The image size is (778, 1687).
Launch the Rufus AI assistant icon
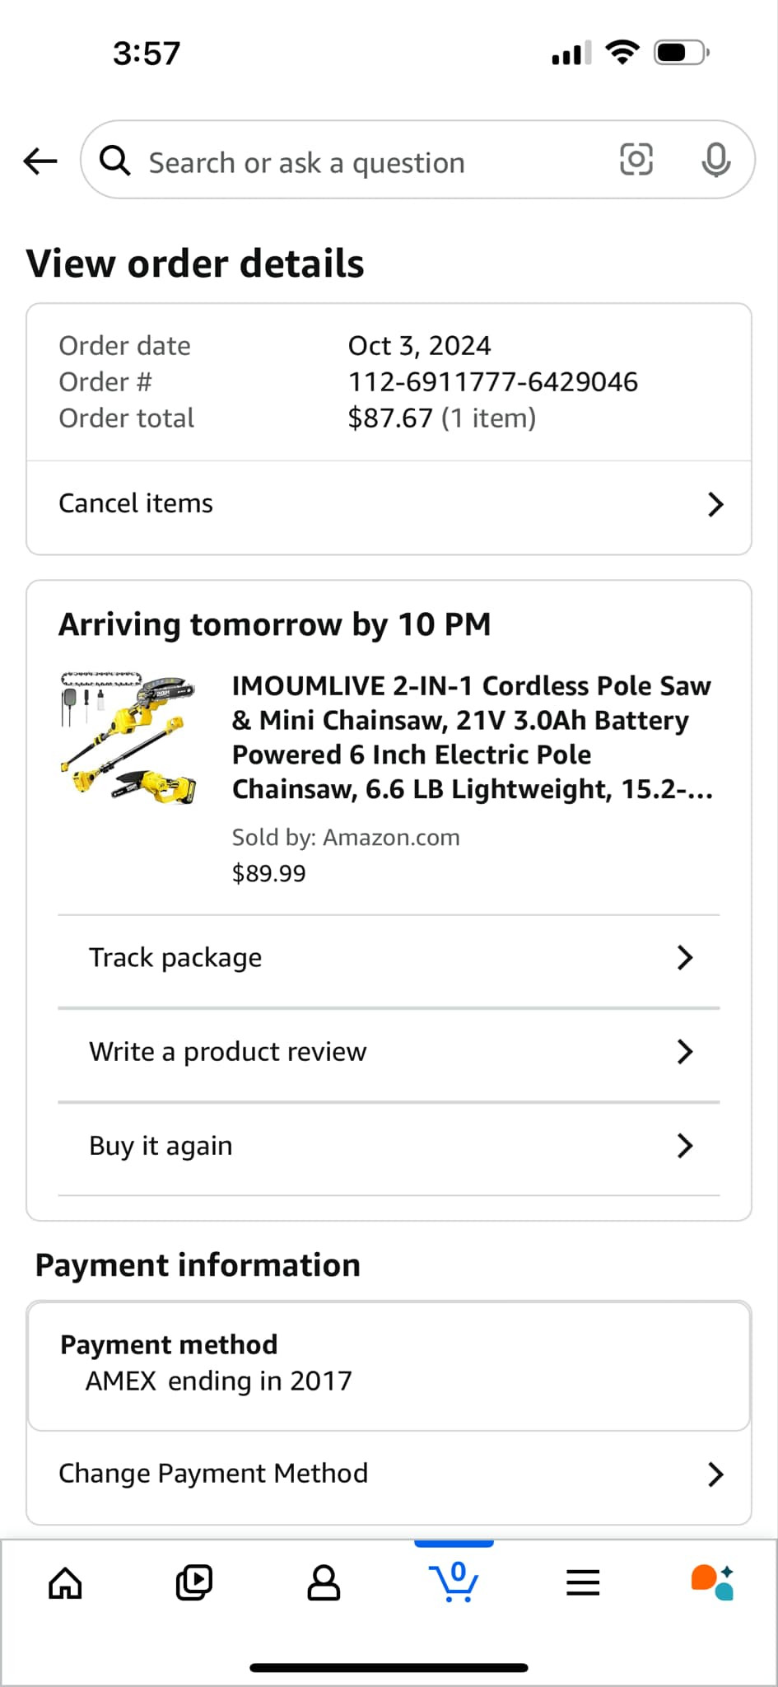pos(712,1582)
